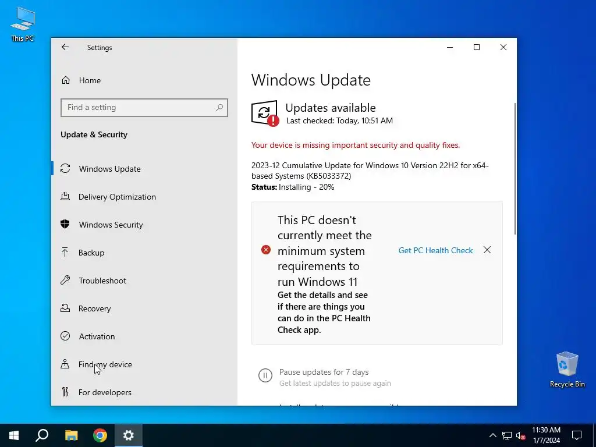Click the Activation checkmark circle icon
This screenshot has width=596, height=447.
(x=65, y=336)
